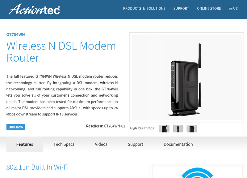
Task: Switch to the Videos tab
Action: [101, 144]
